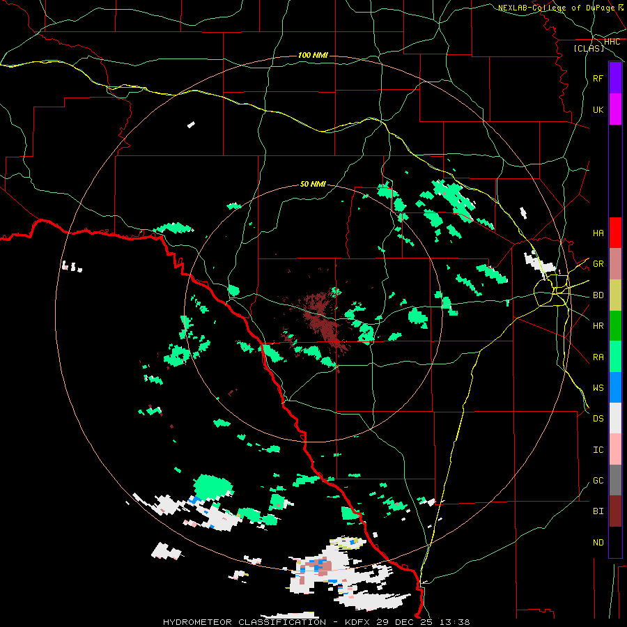Click the 'RA' legend label
This screenshot has height=627, width=627.
pyautogui.click(x=598, y=357)
